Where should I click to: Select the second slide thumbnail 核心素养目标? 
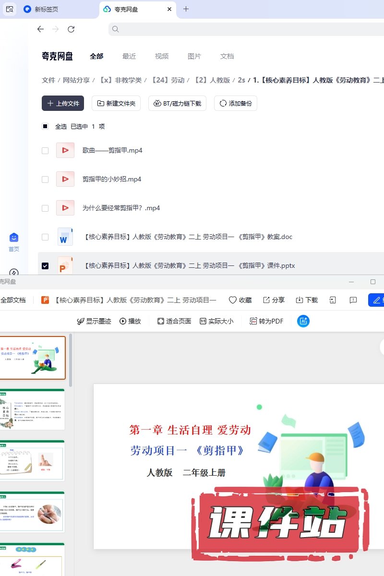coord(33,409)
